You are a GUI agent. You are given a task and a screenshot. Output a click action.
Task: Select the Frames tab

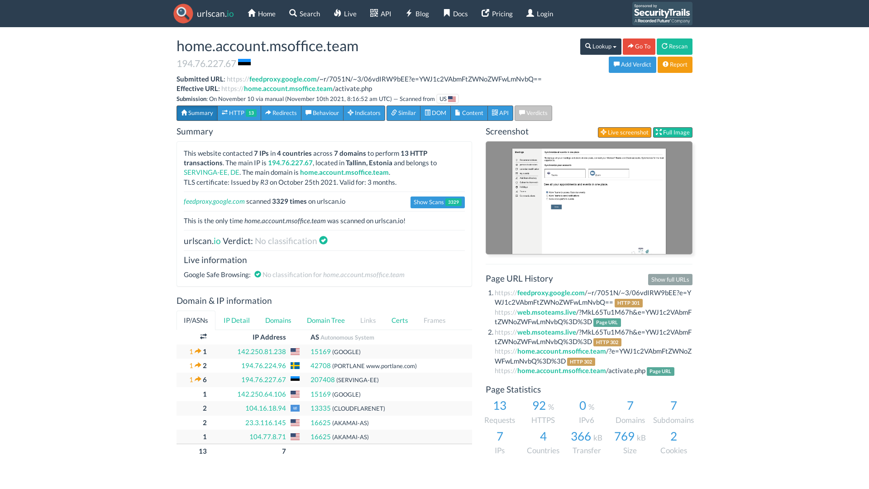[x=434, y=321]
